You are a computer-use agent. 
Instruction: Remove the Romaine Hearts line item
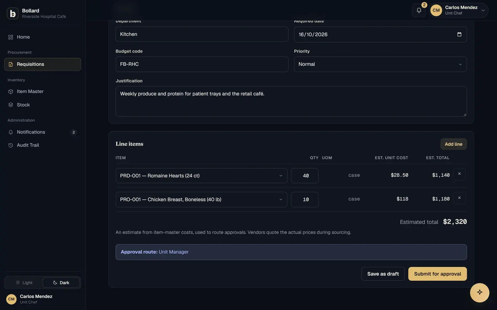click(459, 174)
